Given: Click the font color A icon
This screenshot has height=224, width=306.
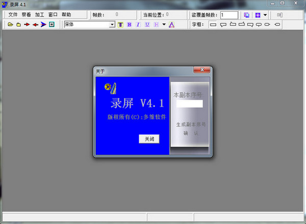Looking at the screenshot, I should click(x=171, y=24).
